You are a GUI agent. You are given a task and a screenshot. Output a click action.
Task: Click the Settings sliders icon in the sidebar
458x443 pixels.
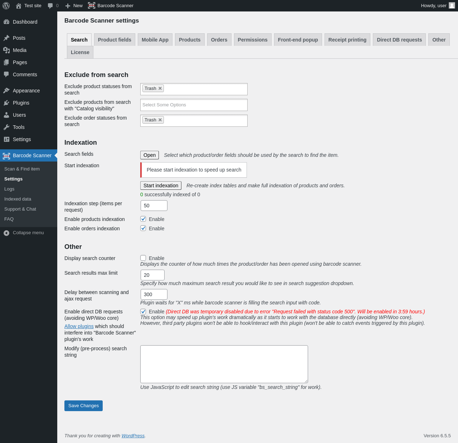pyautogui.click(x=6, y=139)
